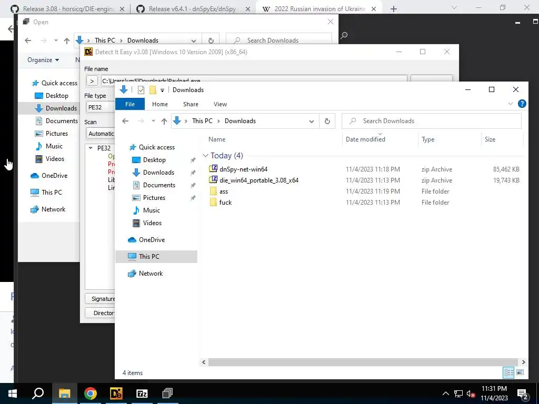
Task: Select This PC in front Explorer nav pane
Action: [x=149, y=256]
